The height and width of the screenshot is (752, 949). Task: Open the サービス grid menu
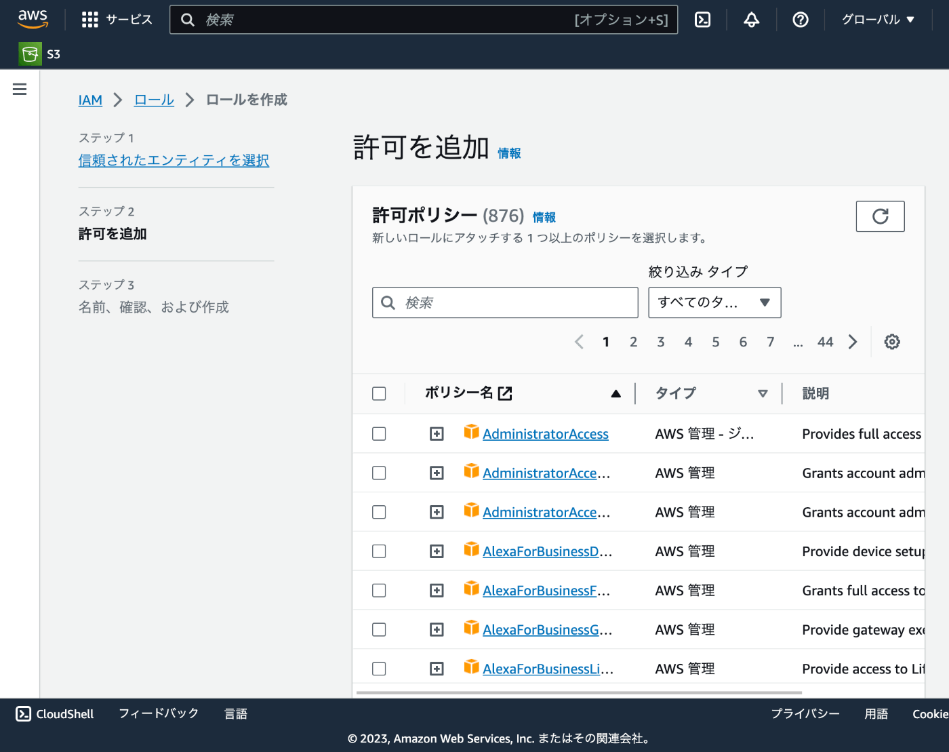[x=117, y=20]
